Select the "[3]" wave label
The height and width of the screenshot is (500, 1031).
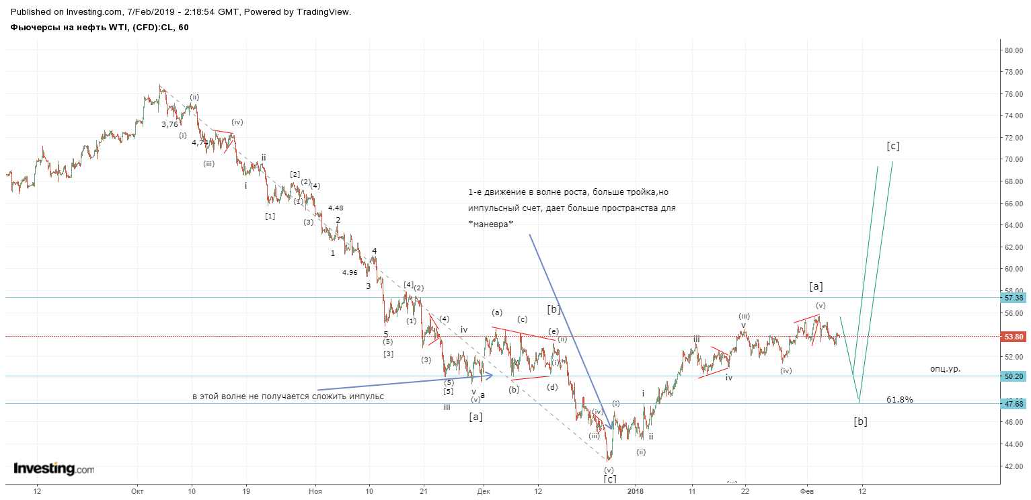tap(389, 354)
